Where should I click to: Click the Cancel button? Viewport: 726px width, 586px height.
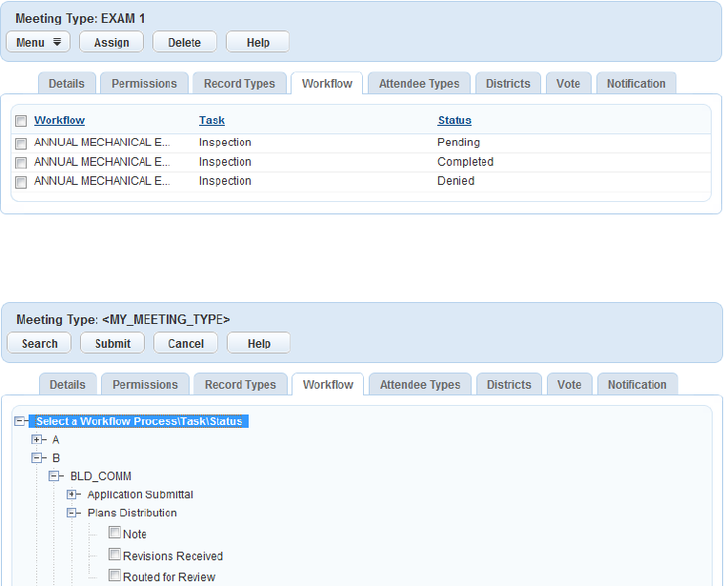(186, 343)
